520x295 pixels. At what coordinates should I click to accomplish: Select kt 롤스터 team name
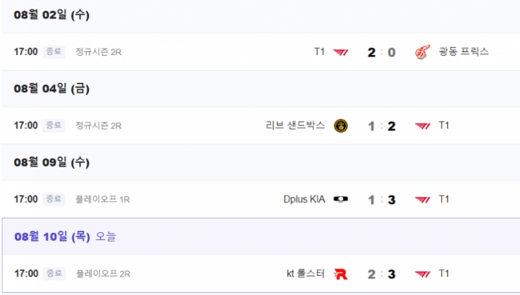pyautogui.click(x=306, y=273)
